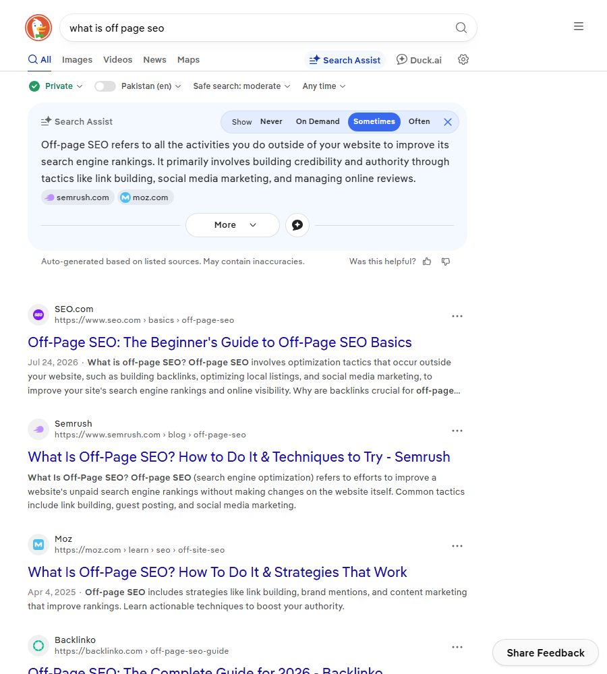Open the moz.com source chip
The width and height of the screenshot is (607, 674).
coord(146,197)
